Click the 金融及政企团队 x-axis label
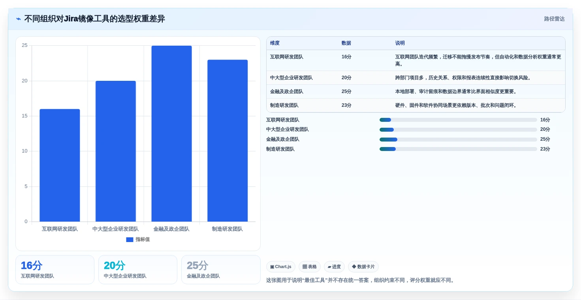Image resolution: width=581 pixels, height=300 pixels. click(171, 229)
